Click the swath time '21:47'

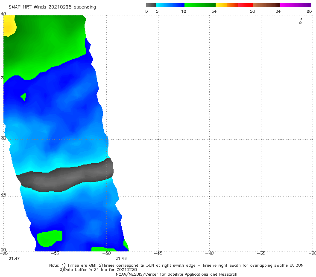14,259
